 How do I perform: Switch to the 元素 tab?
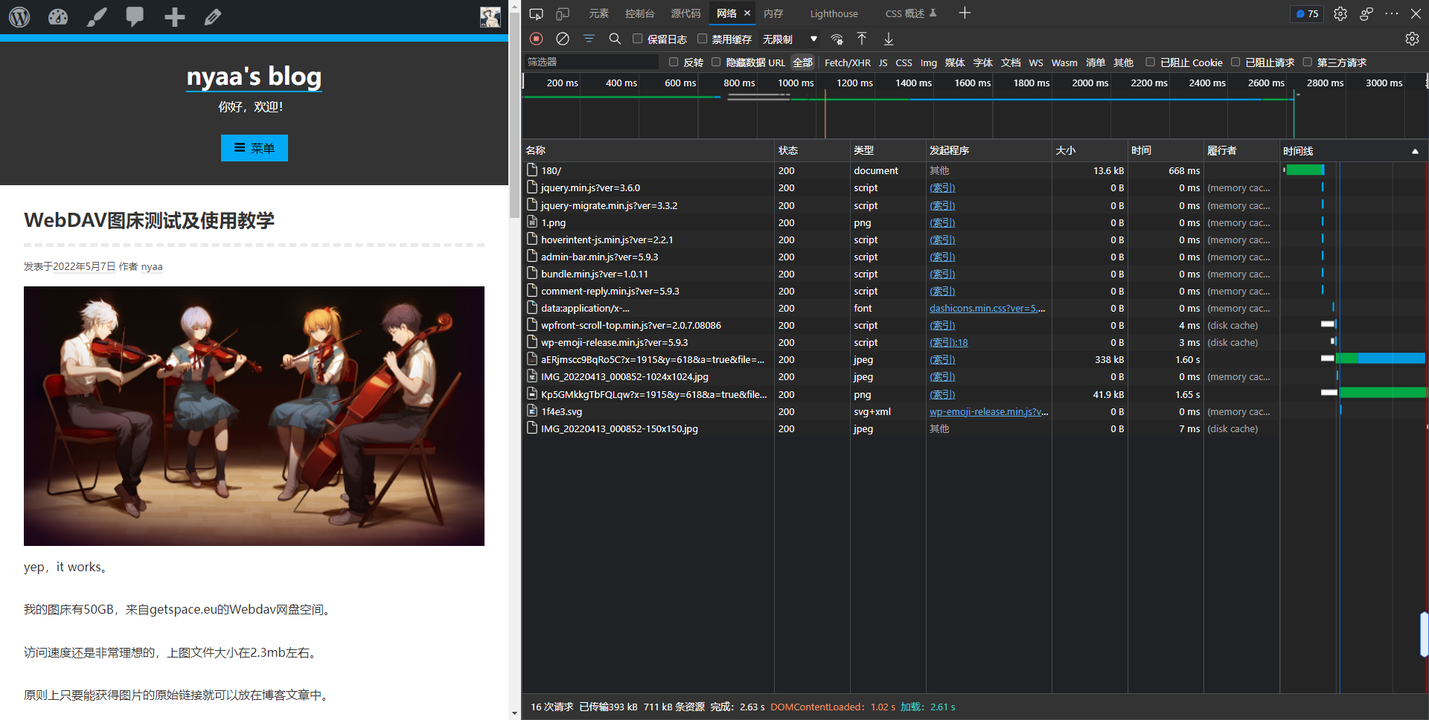pos(598,13)
